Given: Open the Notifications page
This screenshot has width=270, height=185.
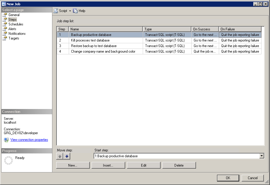Looking at the screenshot, I should [17, 34].
